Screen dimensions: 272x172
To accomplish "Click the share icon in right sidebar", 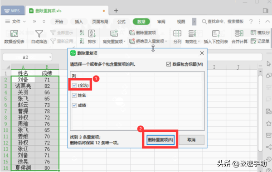I will point(268,147).
